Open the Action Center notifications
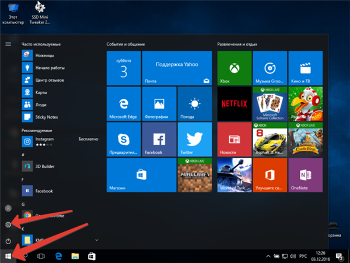Image resolution: width=350 pixels, height=263 pixels. (x=339, y=257)
